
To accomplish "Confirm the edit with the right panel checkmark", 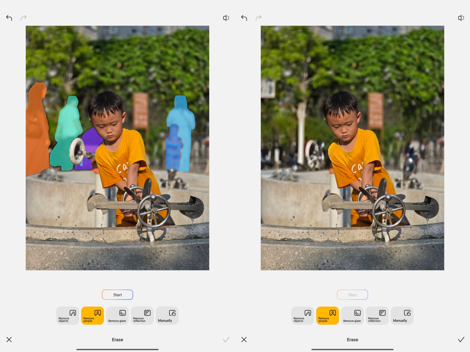I will 461,340.
